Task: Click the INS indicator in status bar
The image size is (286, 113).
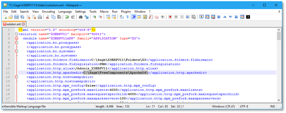Action: 273,106
